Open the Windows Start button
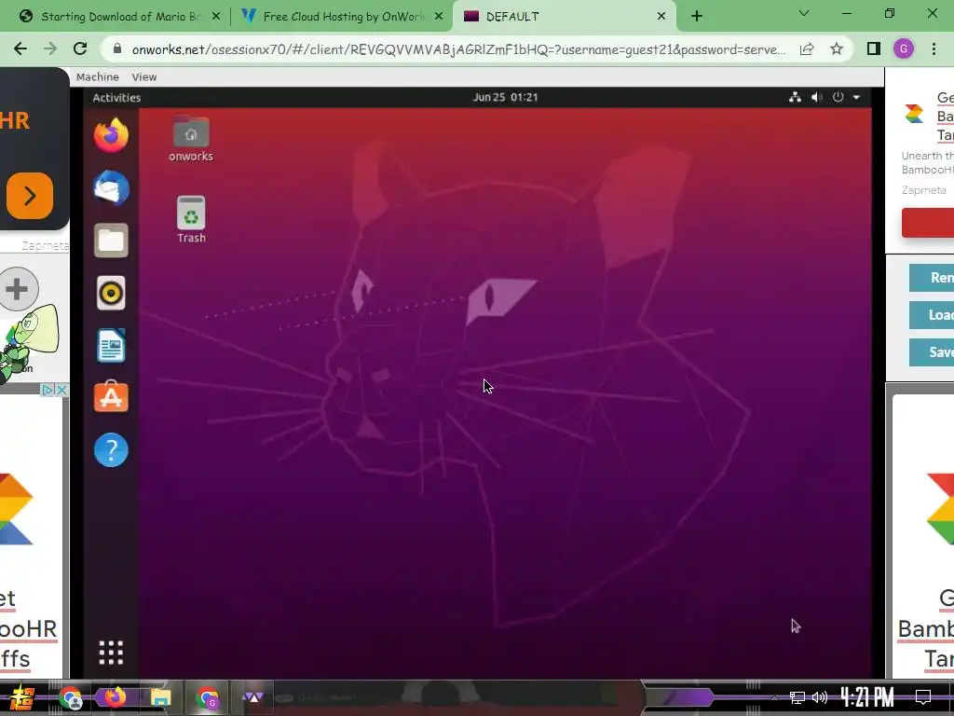This screenshot has height=716, width=954. pos(21,697)
